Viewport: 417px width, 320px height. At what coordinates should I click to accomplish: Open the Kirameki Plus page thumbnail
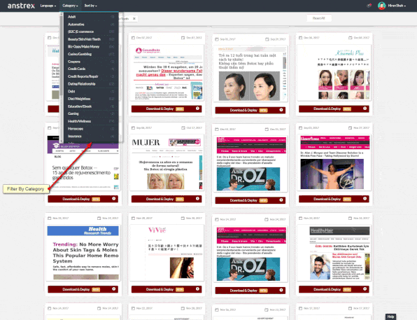point(334,73)
